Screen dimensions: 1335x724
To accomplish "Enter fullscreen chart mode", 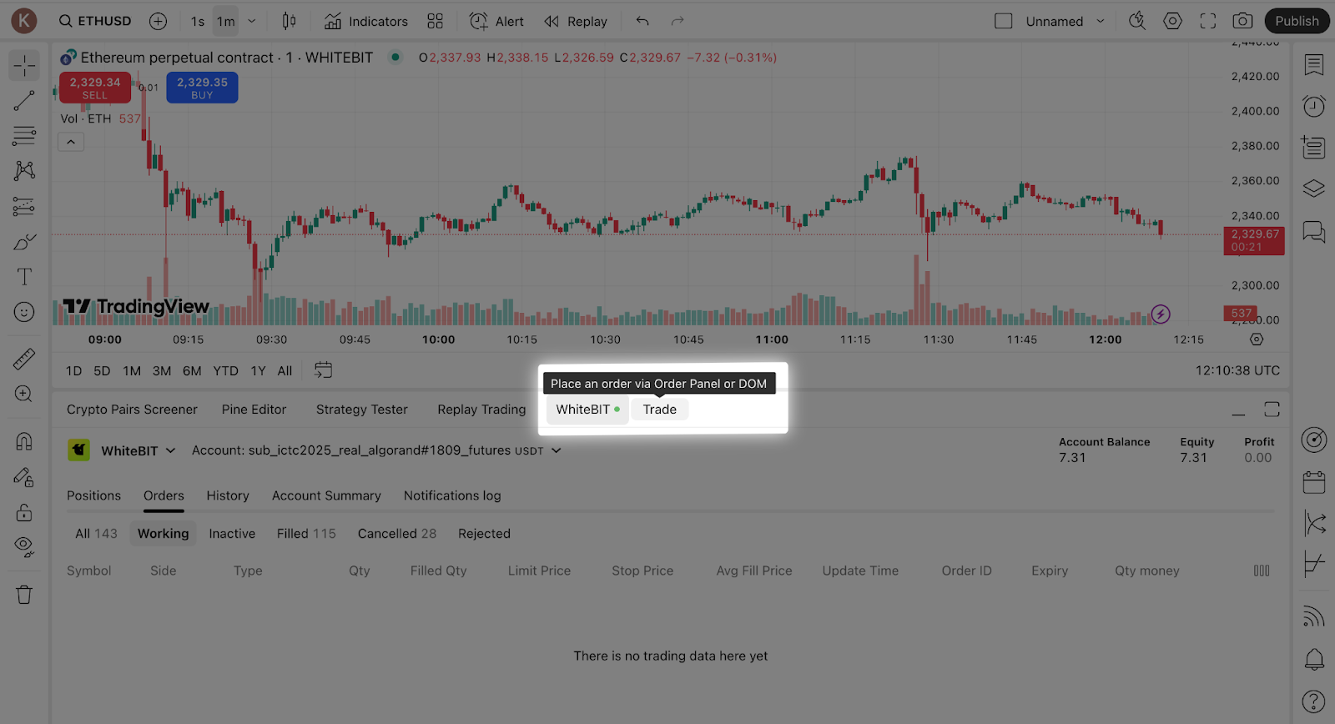I will click(x=1208, y=22).
